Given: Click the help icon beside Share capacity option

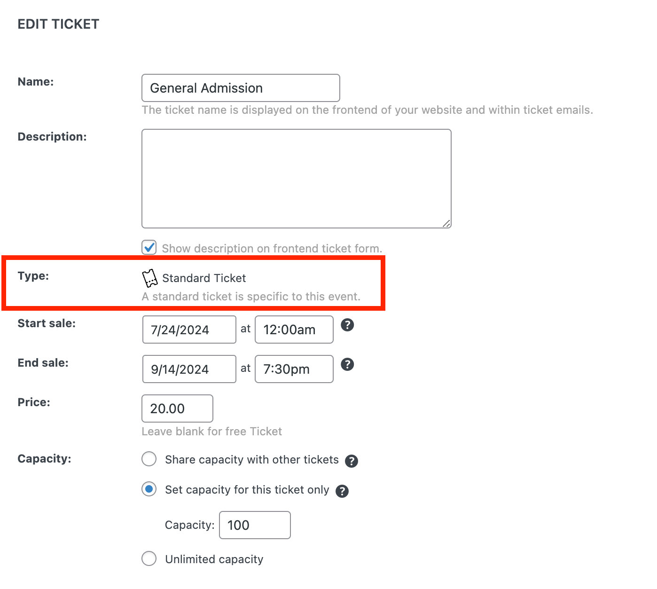Looking at the screenshot, I should coord(352,461).
